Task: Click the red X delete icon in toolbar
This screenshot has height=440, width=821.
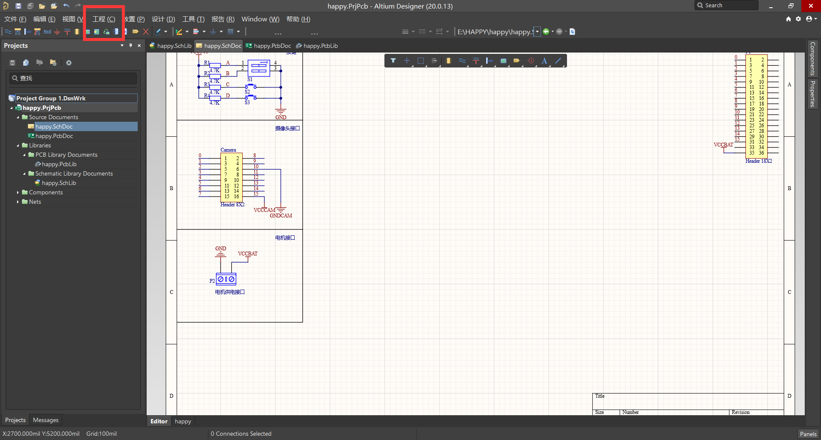Action: point(146,32)
